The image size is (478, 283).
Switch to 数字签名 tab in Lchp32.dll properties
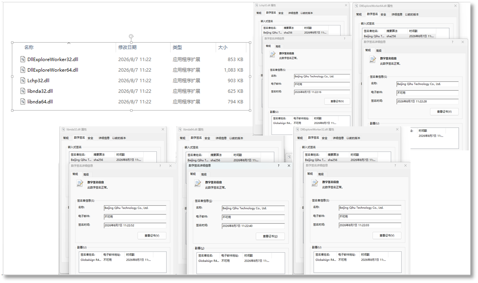pyautogui.click(x=271, y=13)
